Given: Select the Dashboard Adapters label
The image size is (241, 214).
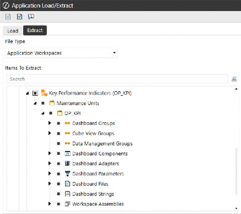Looking at the screenshot, I should pyautogui.click(x=95, y=164).
